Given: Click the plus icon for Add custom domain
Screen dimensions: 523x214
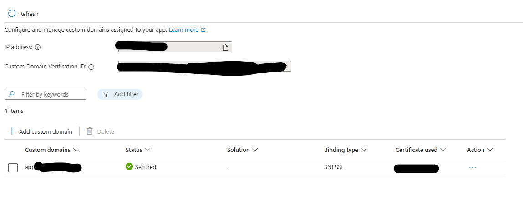Looking at the screenshot, I should (x=12, y=131).
